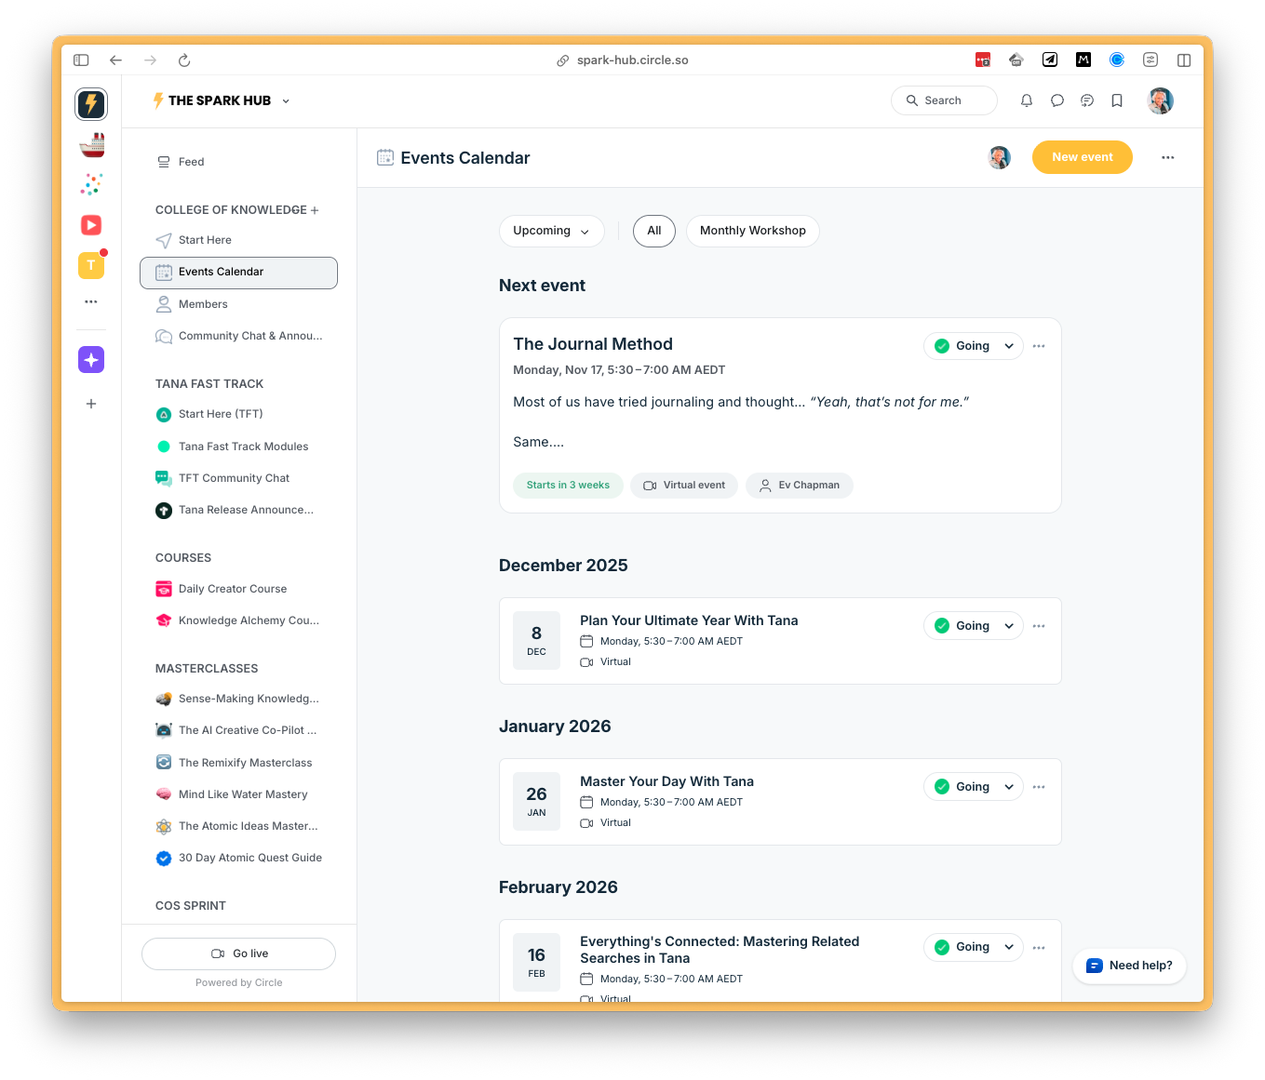Open the Need help? chat widget
Screen dimensions: 1265x1080
coord(1129,966)
